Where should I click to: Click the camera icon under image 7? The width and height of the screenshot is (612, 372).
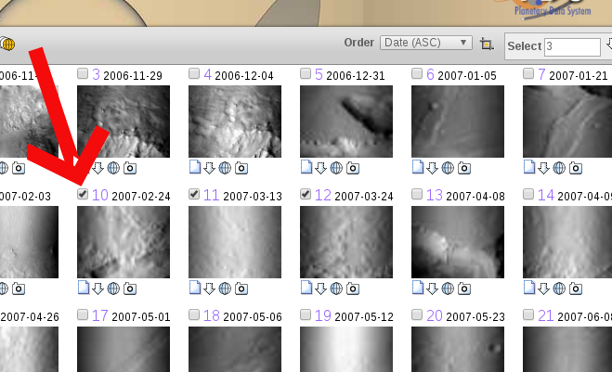pyautogui.click(x=576, y=168)
